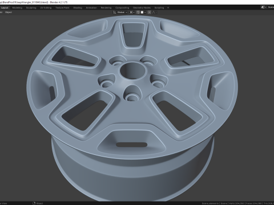This screenshot has height=205, width=274.
Task: Open the Sculpting workspace tab
Action: (x=31, y=8)
